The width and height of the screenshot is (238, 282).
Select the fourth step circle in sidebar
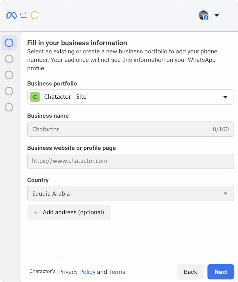point(9,91)
